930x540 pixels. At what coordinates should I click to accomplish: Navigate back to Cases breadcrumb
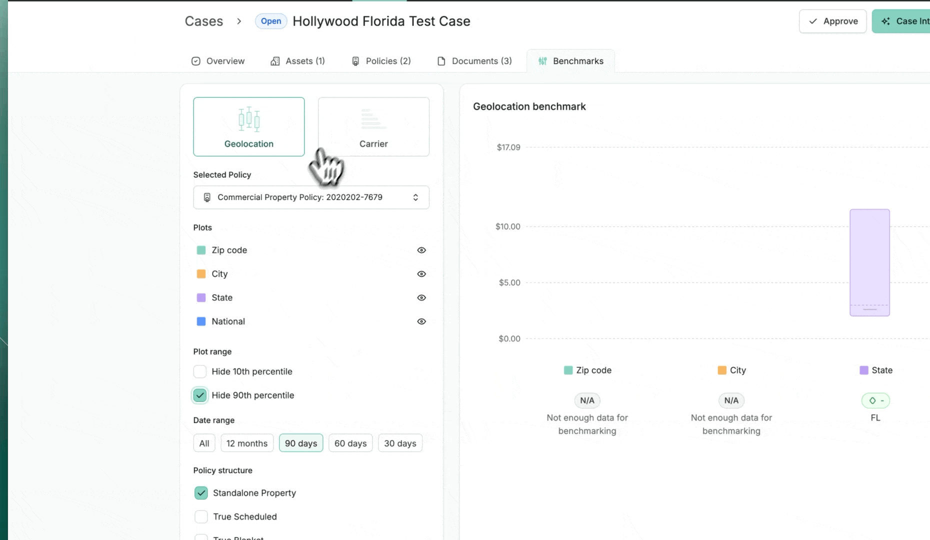tap(204, 21)
